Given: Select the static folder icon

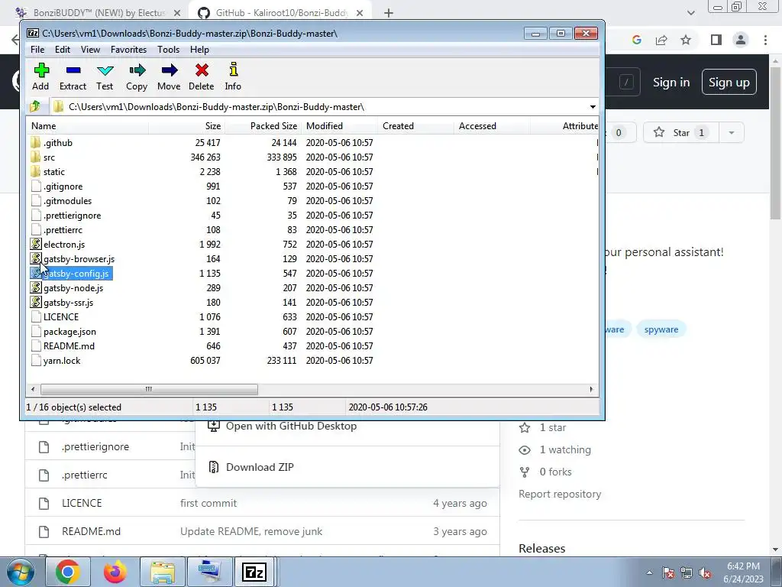Looking at the screenshot, I should (35, 172).
